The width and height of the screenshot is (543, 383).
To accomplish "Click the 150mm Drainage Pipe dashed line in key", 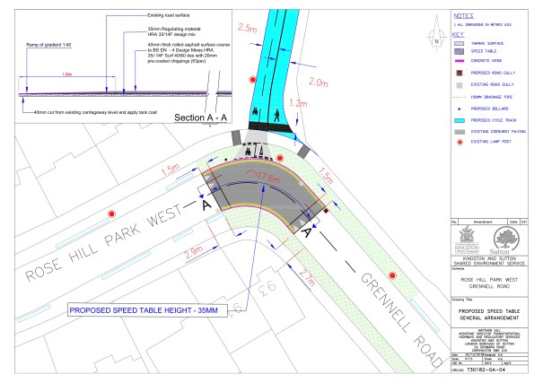I will tap(460, 97).
